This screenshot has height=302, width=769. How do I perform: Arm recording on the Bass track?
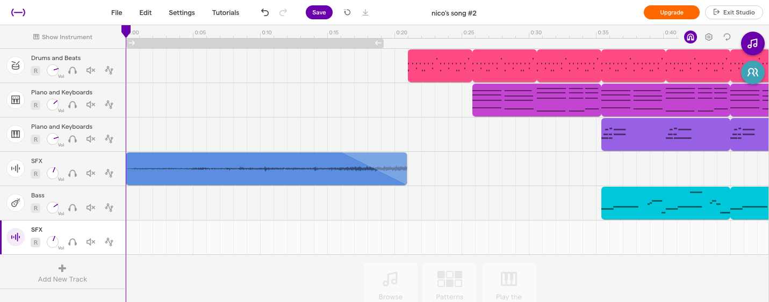pyautogui.click(x=35, y=208)
